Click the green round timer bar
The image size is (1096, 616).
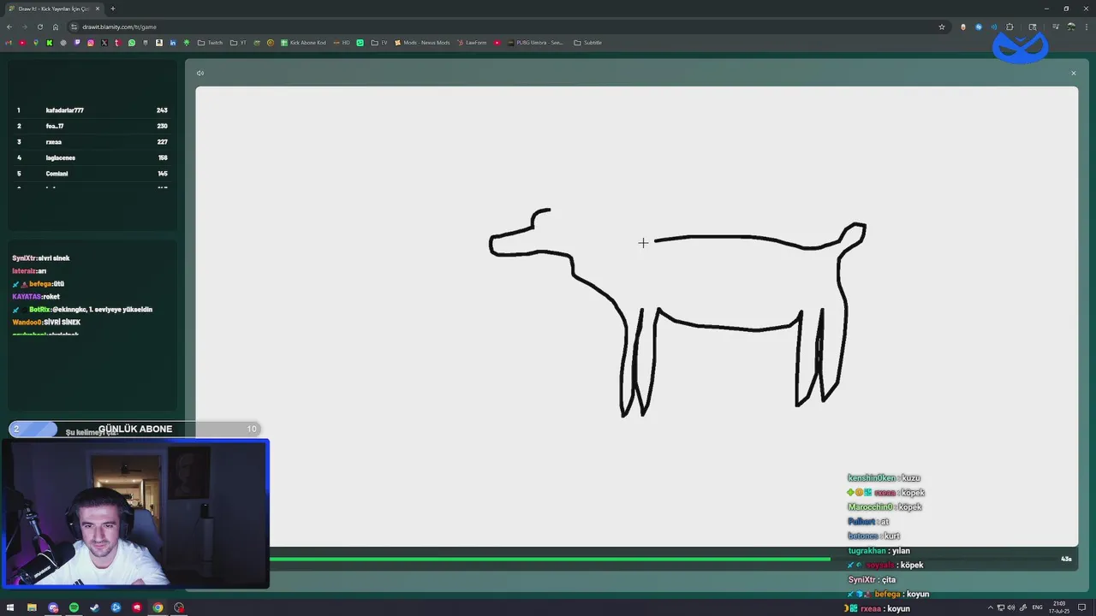point(550,559)
